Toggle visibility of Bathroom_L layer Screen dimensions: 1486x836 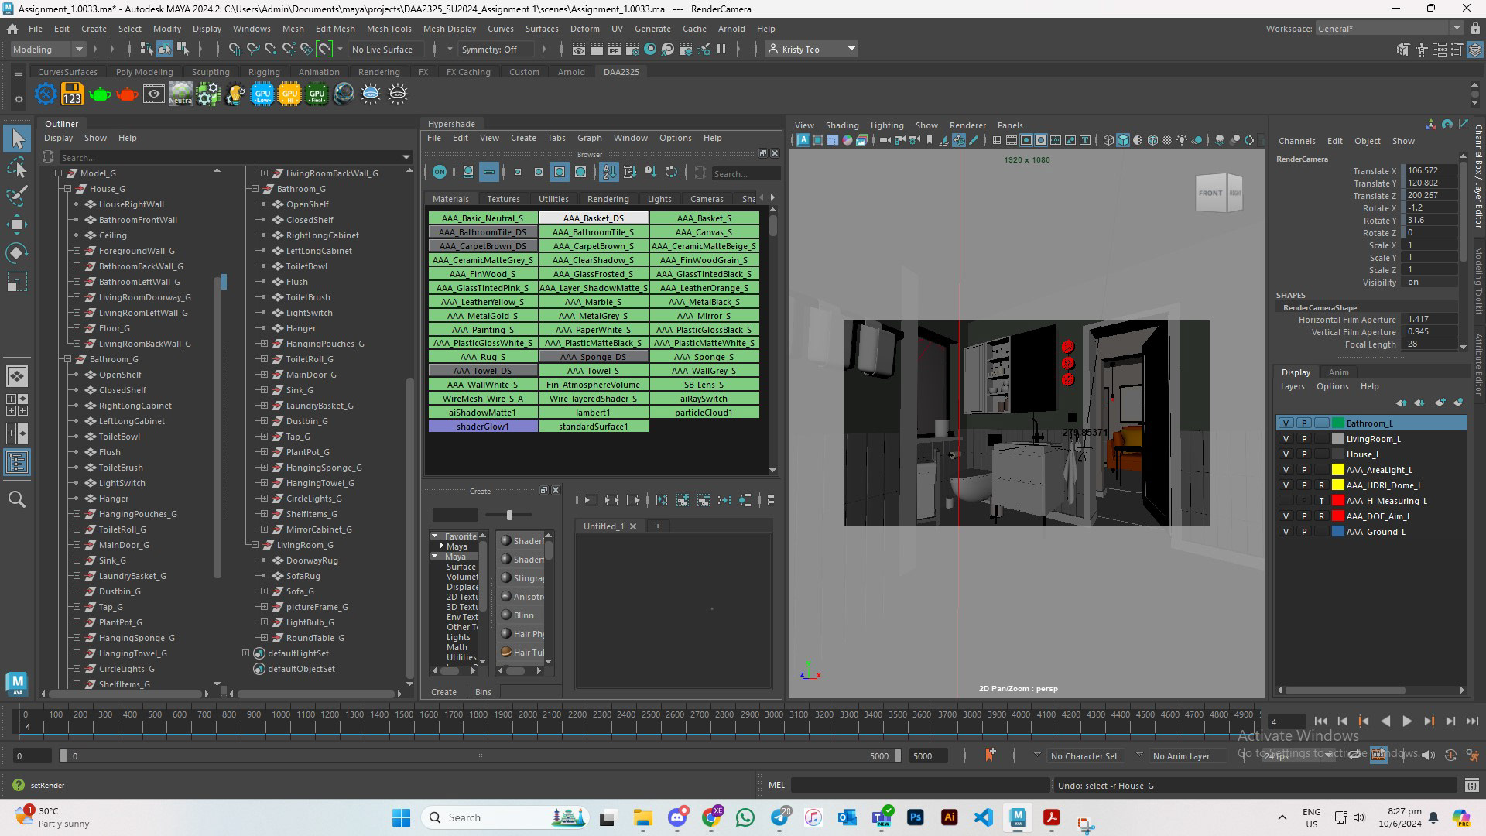(x=1286, y=423)
